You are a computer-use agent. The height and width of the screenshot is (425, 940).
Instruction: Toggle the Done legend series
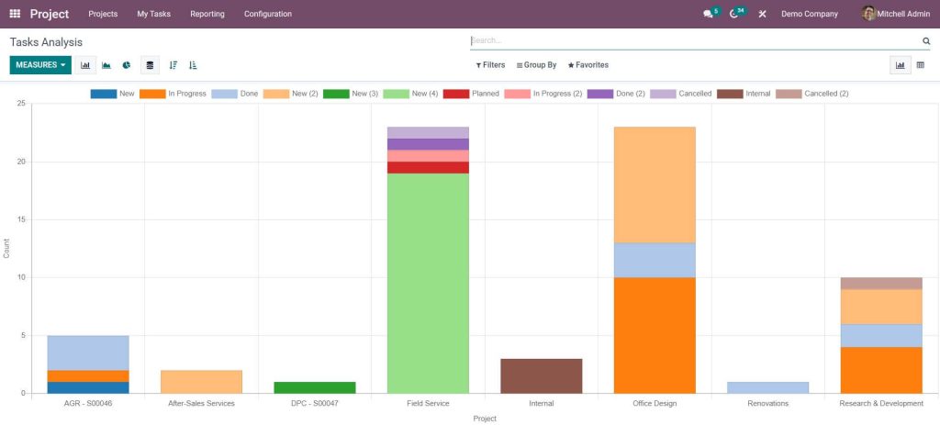(234, 94)
